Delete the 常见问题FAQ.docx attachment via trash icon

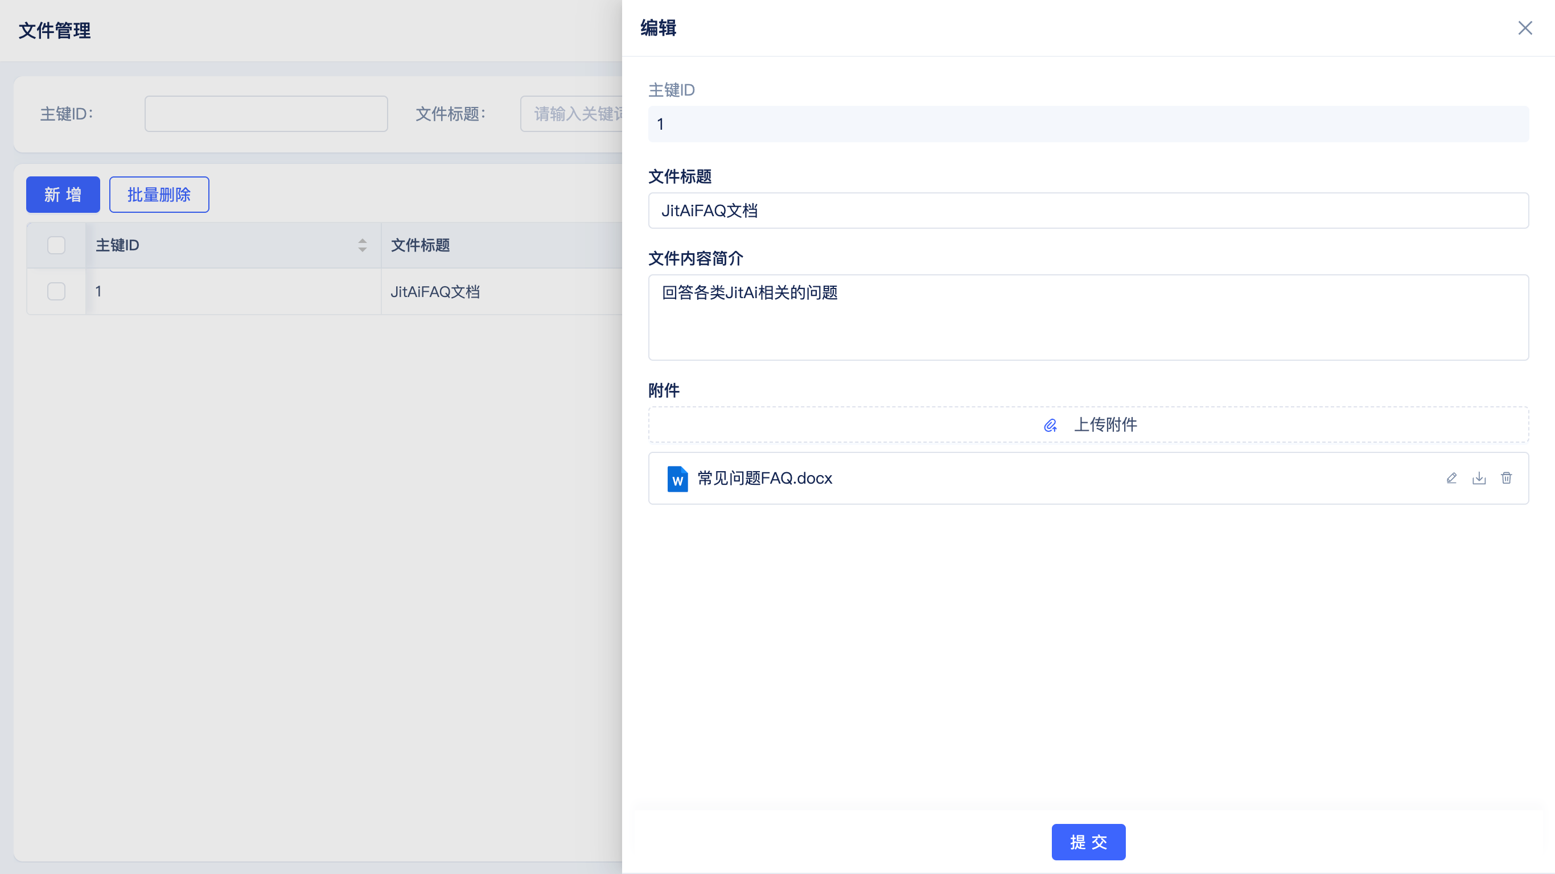coord(1507,478)
